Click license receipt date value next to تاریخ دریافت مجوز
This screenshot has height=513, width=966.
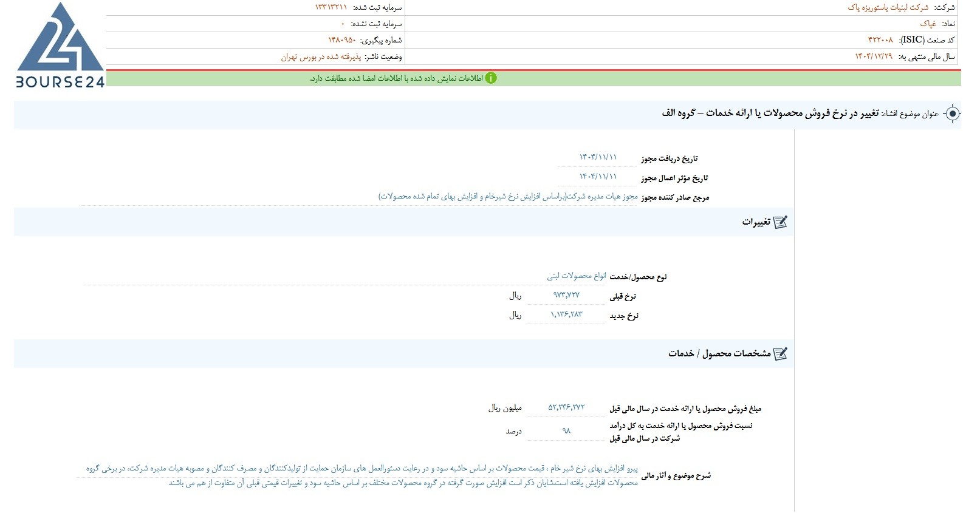coord(598,157)
